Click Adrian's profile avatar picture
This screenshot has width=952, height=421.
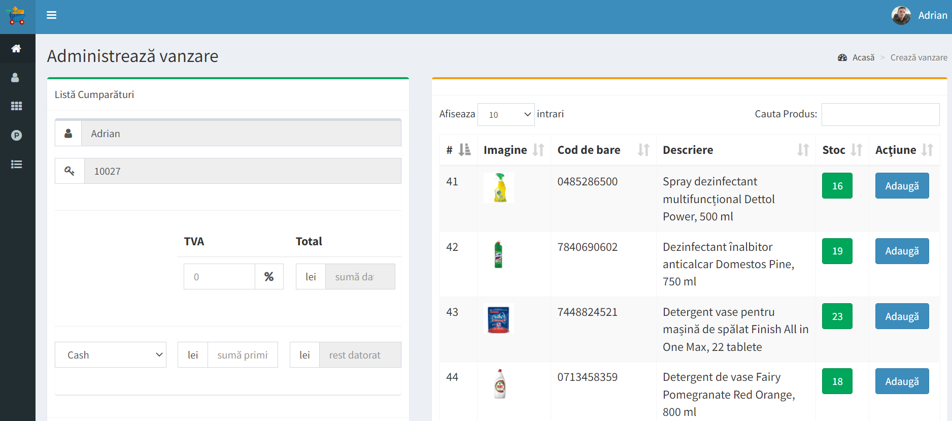click(901, 16)
